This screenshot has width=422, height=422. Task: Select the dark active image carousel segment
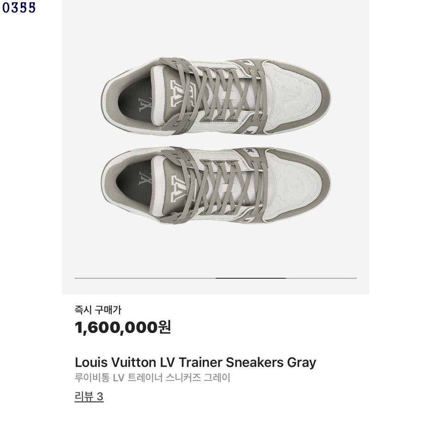pyautogui.click(x=251, y=278)
